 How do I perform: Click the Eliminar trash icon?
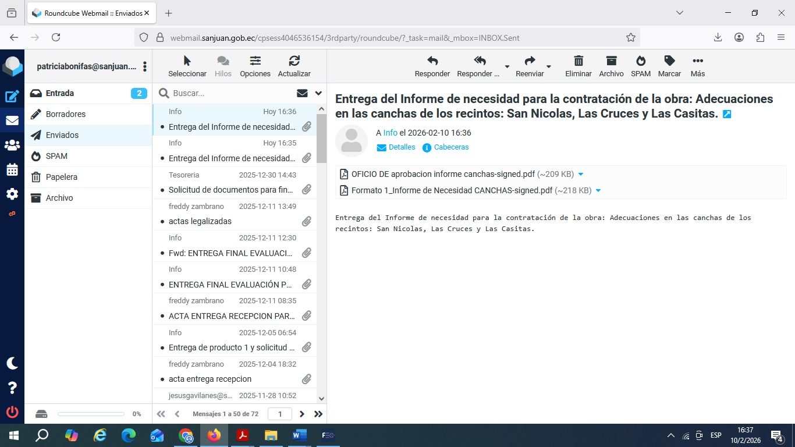[578, 62]
